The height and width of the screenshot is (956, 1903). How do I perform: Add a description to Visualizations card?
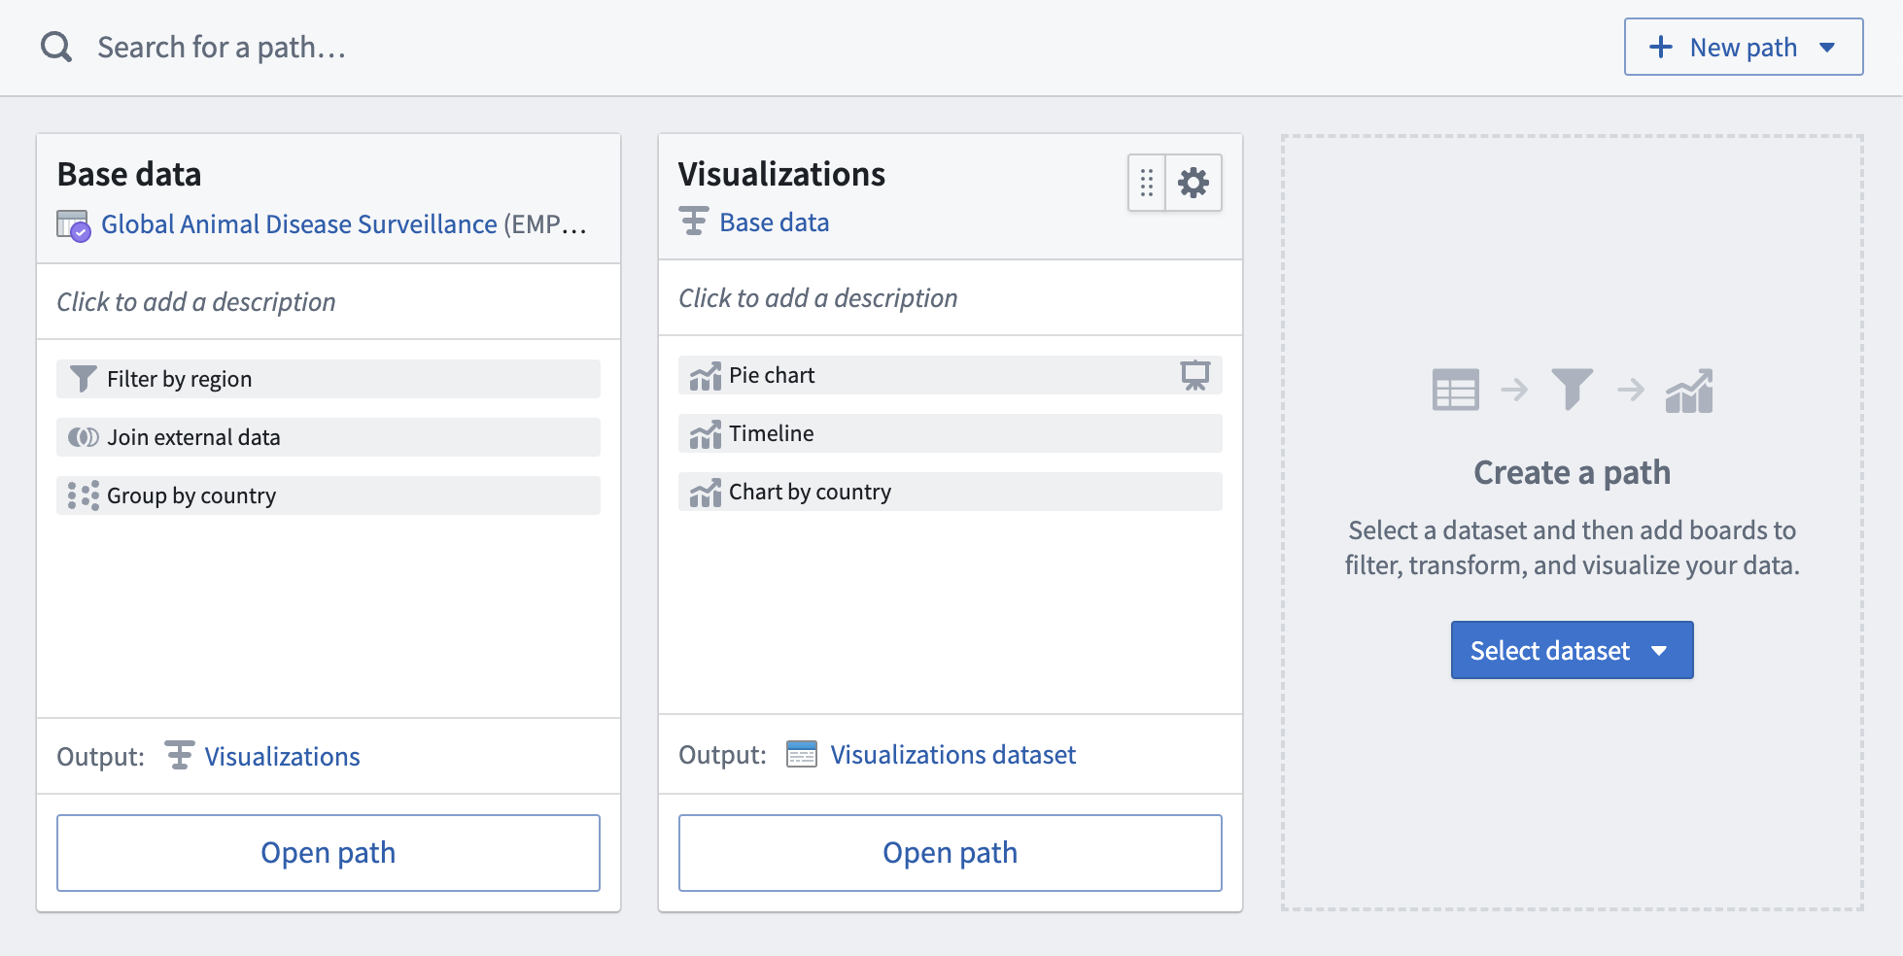click(818, 298)
